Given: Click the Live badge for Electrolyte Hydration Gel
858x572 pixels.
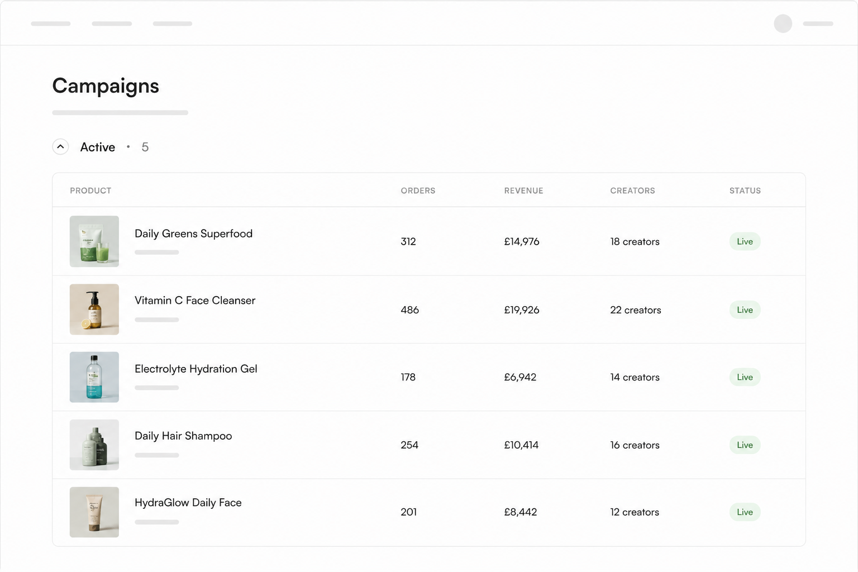Looking at the screenshot, I should [x=745, y=377].
